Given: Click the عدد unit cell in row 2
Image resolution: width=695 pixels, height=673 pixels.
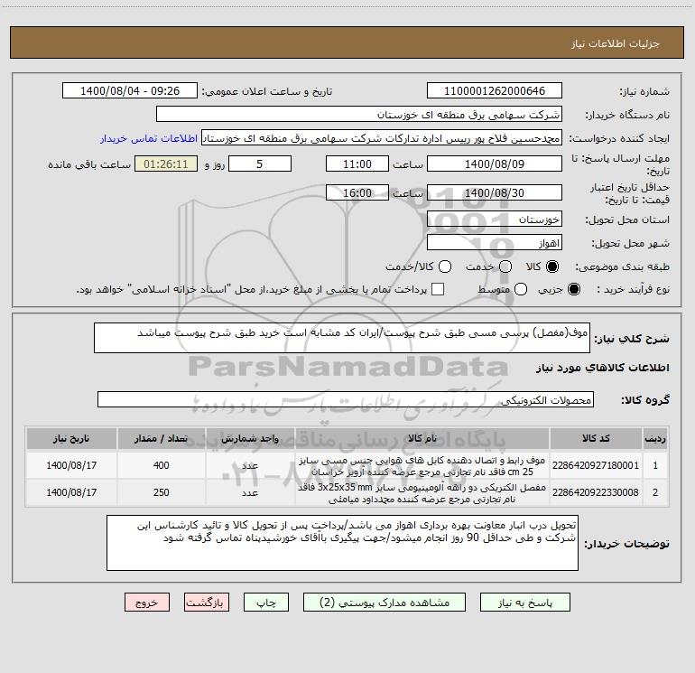Looking at the screenshot, I should click(250, 492).
